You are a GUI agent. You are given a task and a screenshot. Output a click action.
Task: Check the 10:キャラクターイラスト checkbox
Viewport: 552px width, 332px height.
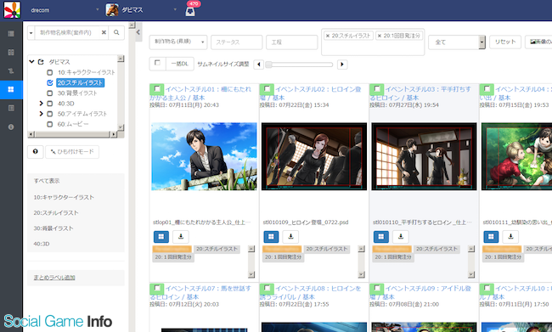point(50,72)
